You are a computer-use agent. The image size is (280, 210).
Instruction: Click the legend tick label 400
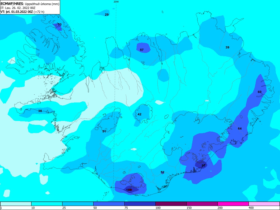coord(251,208)
